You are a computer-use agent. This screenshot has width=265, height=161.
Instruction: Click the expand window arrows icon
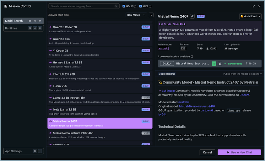[x=254, y=6]
